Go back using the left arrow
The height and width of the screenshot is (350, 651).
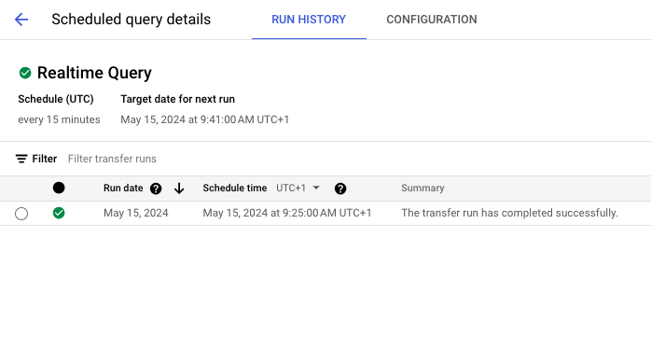pyautogui.click(x=21, y=19)
